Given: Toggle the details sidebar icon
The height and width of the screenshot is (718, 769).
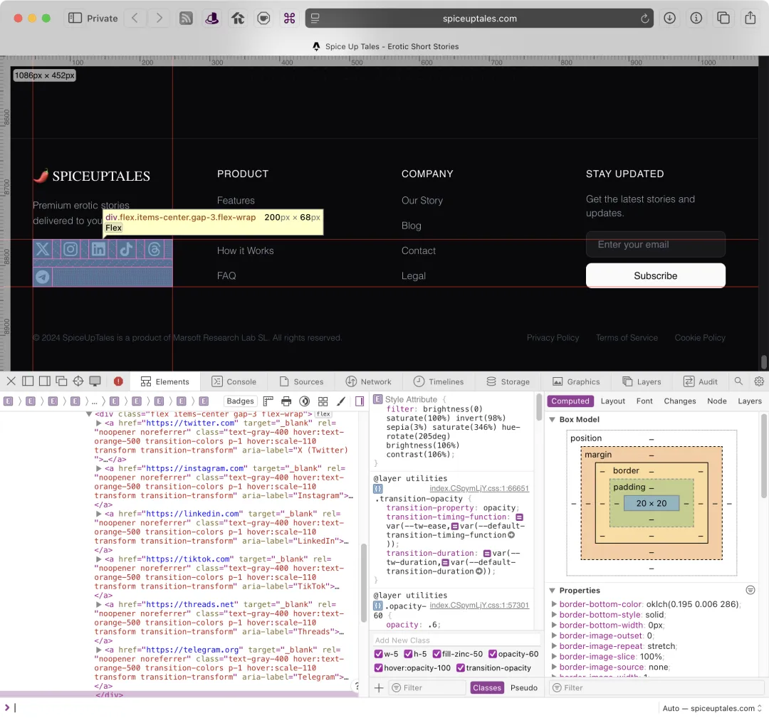Looking at the screenshot, I should tap(360, 401).
